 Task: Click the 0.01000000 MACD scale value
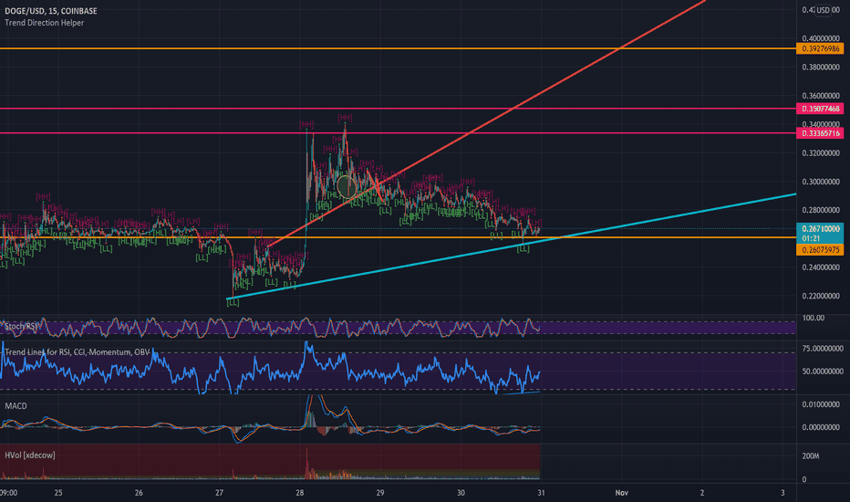821,405
